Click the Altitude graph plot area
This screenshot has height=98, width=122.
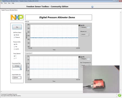coord(54,36)
